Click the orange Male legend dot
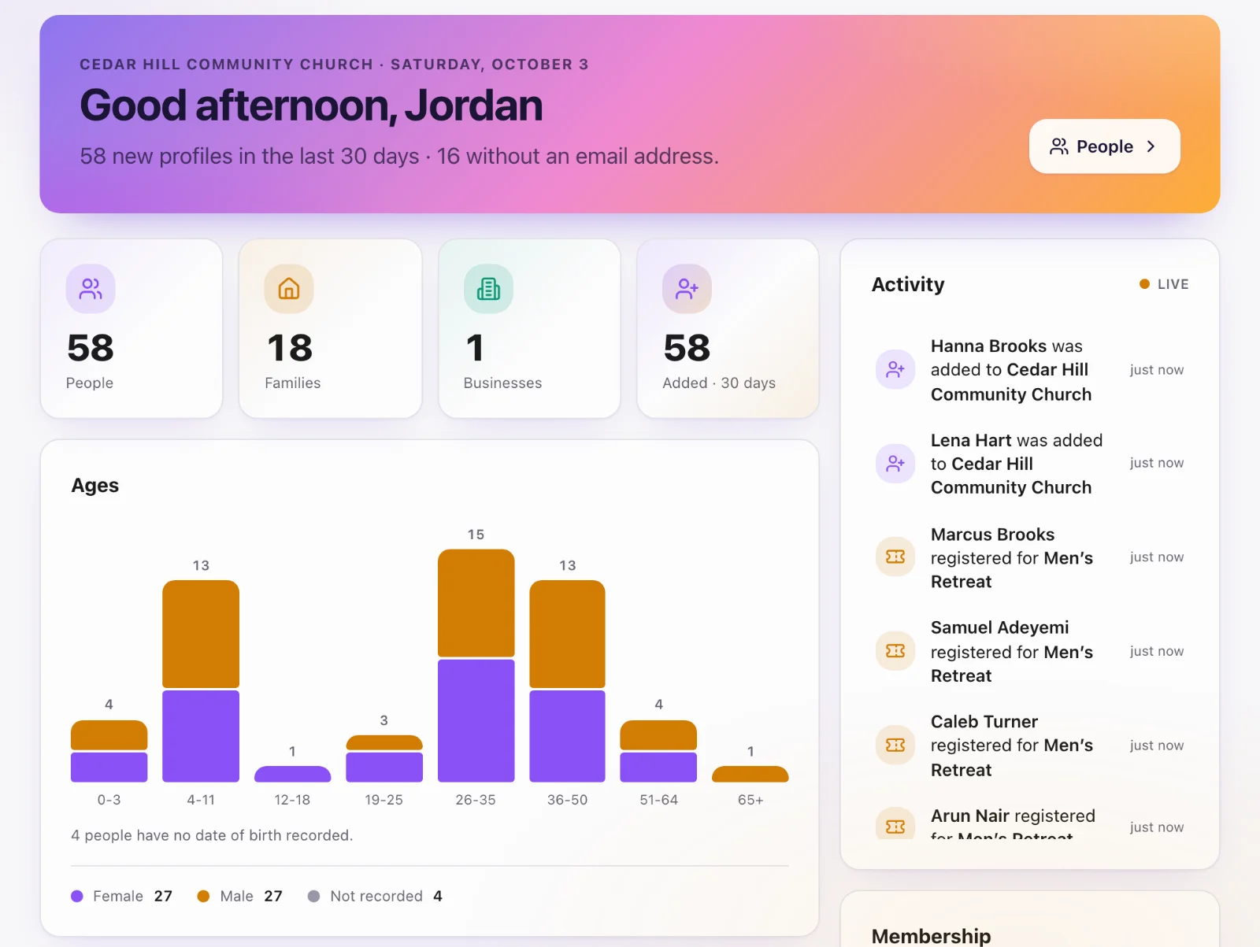The image size is (1260, 947). pyautogui.click(x=203, y=896)
